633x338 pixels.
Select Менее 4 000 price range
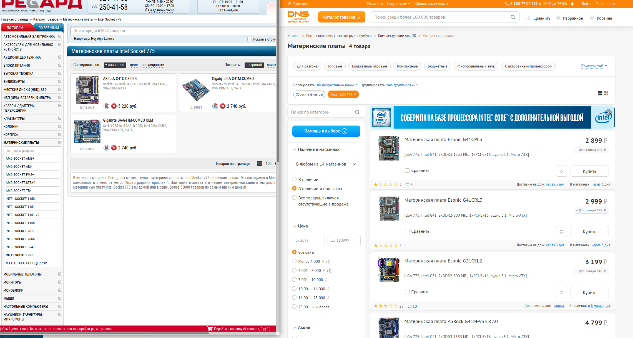pyautogui.click(x=294, y=261)
